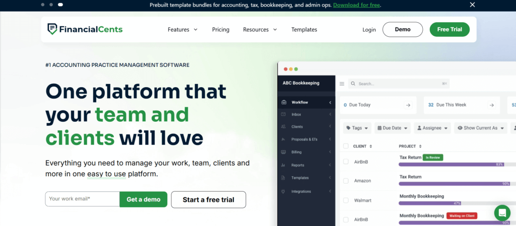The image size is (516, 226).
Task: Click the Start a free trial button
Action: pos(209,200)
